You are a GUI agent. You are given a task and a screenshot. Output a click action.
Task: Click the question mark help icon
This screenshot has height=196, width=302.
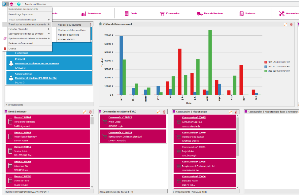[19, 4]
